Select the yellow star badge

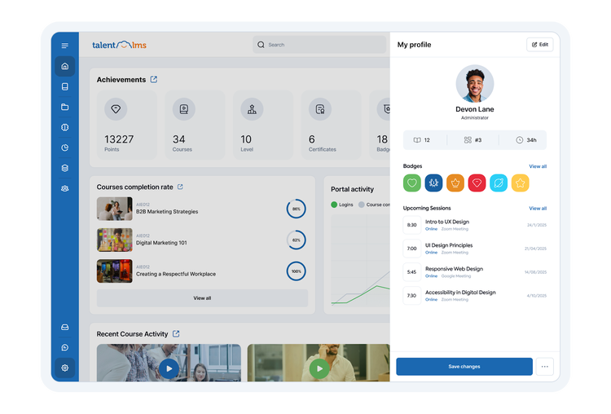521,183
